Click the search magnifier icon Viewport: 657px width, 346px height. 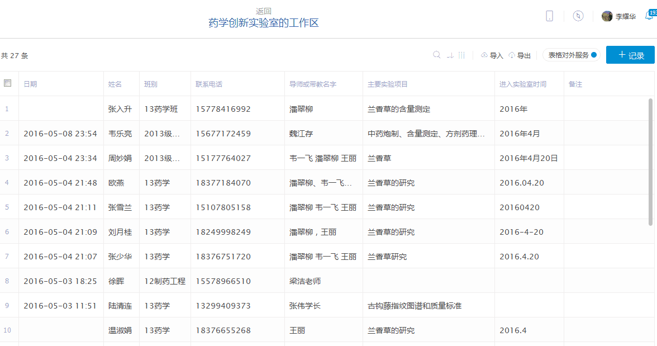pyautogui.click(x=437, y=55)
